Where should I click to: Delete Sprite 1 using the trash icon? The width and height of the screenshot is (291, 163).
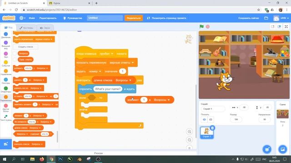point(212,128)
